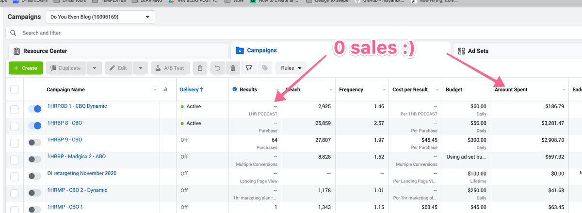Click the $3,281.47 amount spent value
This screenshot has width=582, height=213.
(x=551, y=123)
